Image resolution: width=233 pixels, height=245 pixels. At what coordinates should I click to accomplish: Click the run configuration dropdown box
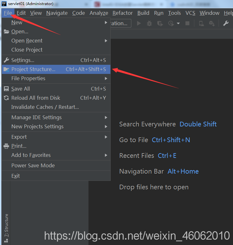(x=121, y=24)
